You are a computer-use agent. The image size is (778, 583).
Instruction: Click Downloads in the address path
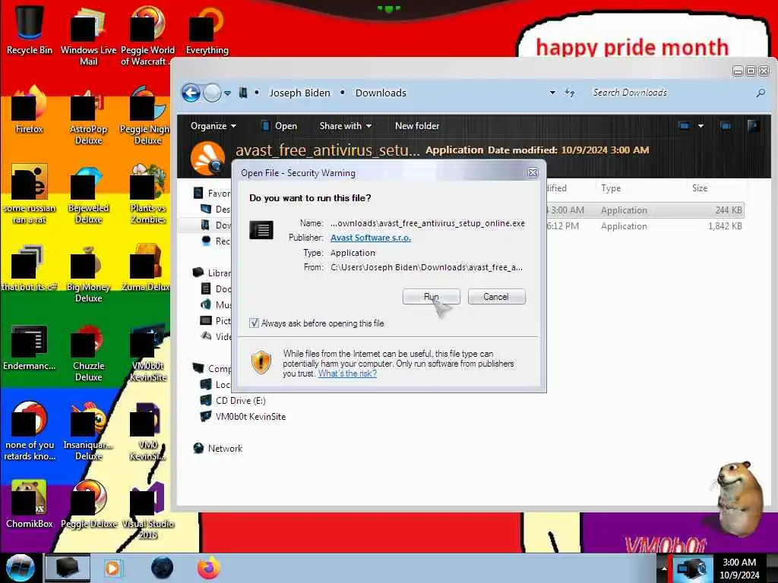click(x=381, y=93)
